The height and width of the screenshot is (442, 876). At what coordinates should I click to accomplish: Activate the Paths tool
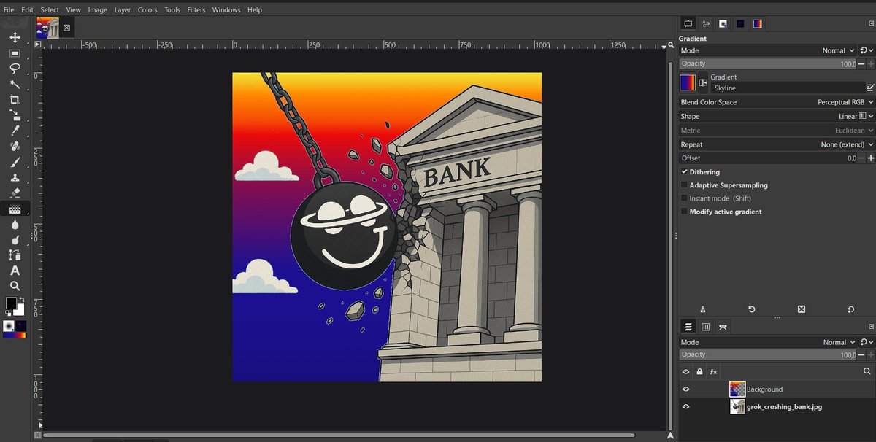[15, 255]
